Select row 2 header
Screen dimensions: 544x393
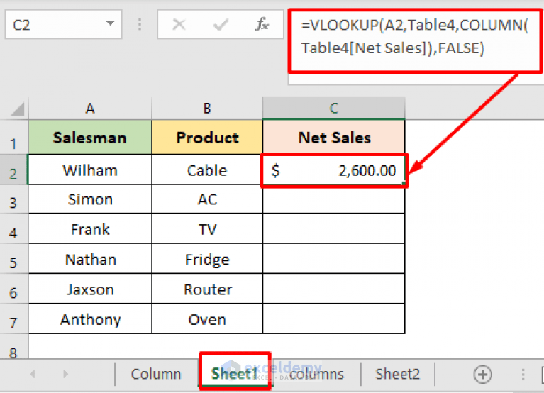coord(13,170)
